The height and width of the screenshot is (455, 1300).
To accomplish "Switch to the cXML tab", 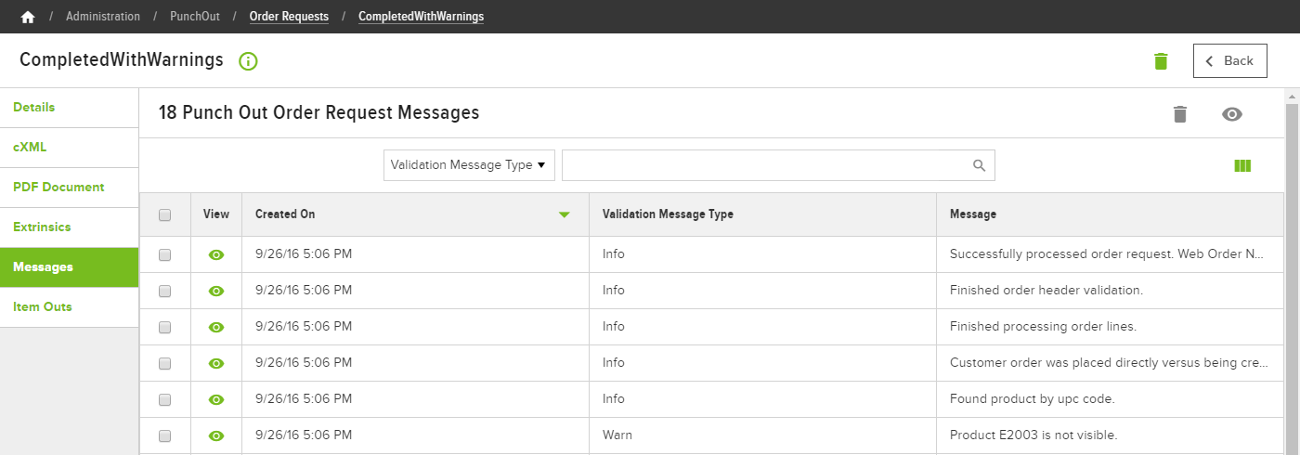I will [70, 148].
